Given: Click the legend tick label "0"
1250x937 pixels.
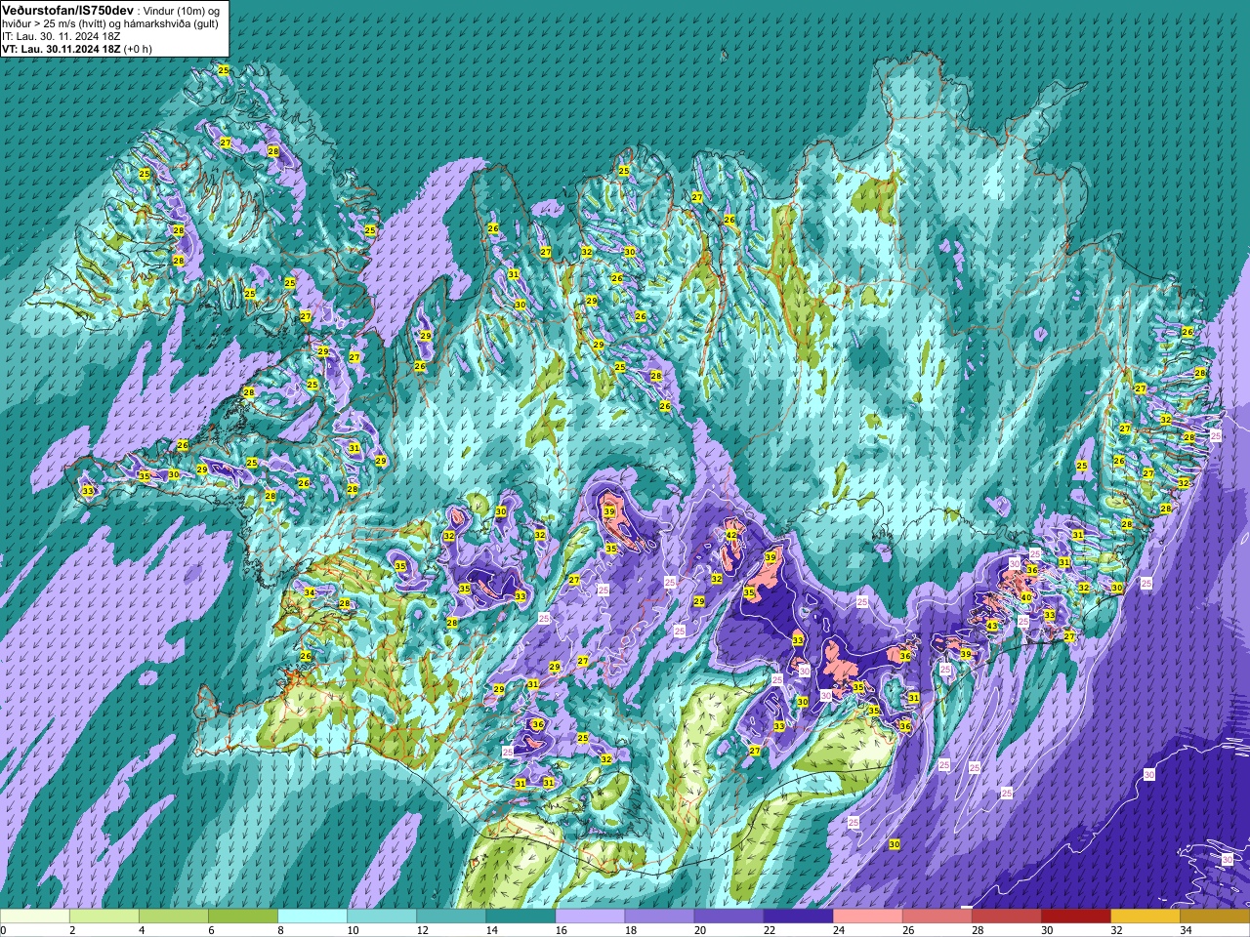Looking at the screenshot, I should [x=4, y=930].
